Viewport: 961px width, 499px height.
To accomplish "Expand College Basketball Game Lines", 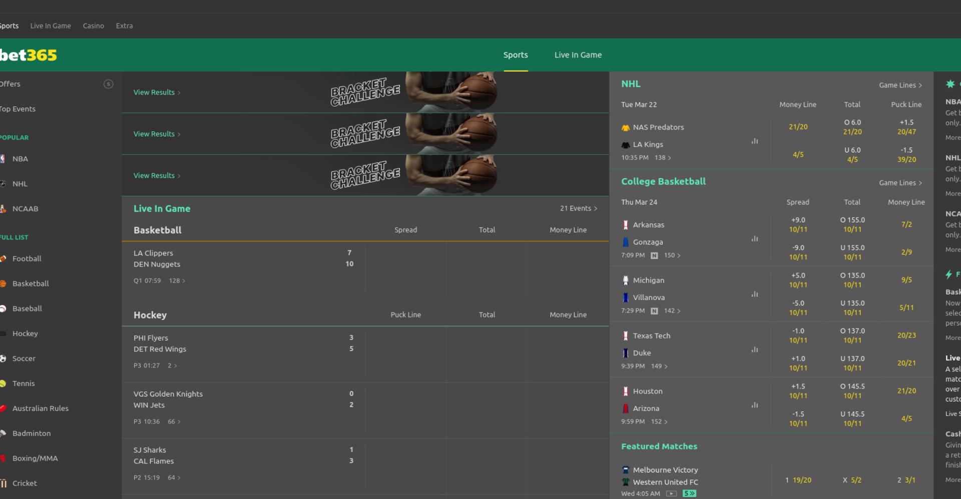I will [x=900, y=182].
